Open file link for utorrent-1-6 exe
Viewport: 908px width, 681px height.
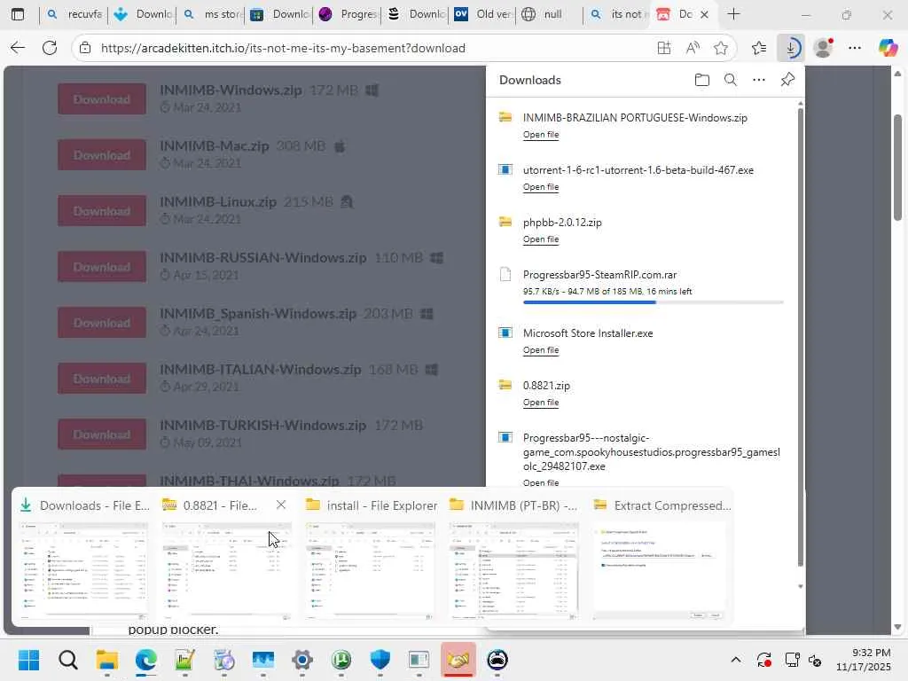click(541, 186)
